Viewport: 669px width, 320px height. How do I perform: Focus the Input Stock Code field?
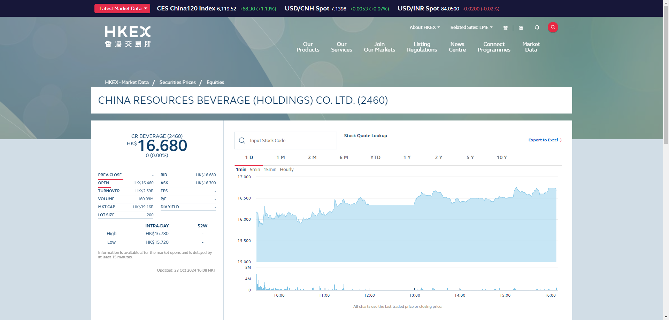pos(286,140)
